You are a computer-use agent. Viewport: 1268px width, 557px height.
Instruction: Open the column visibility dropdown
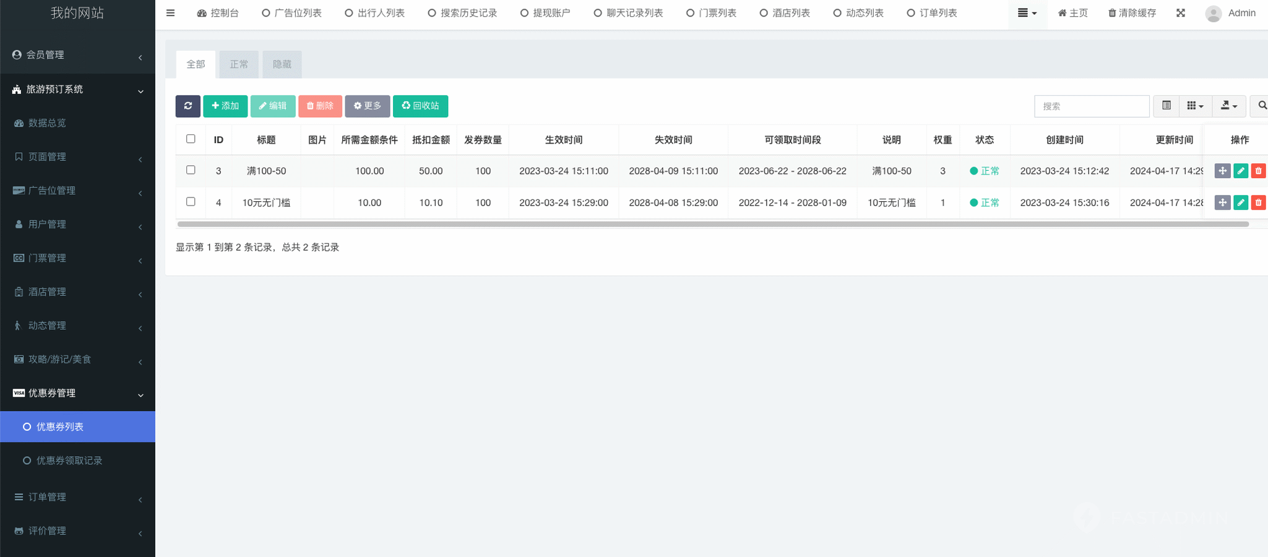[1195, 106]
